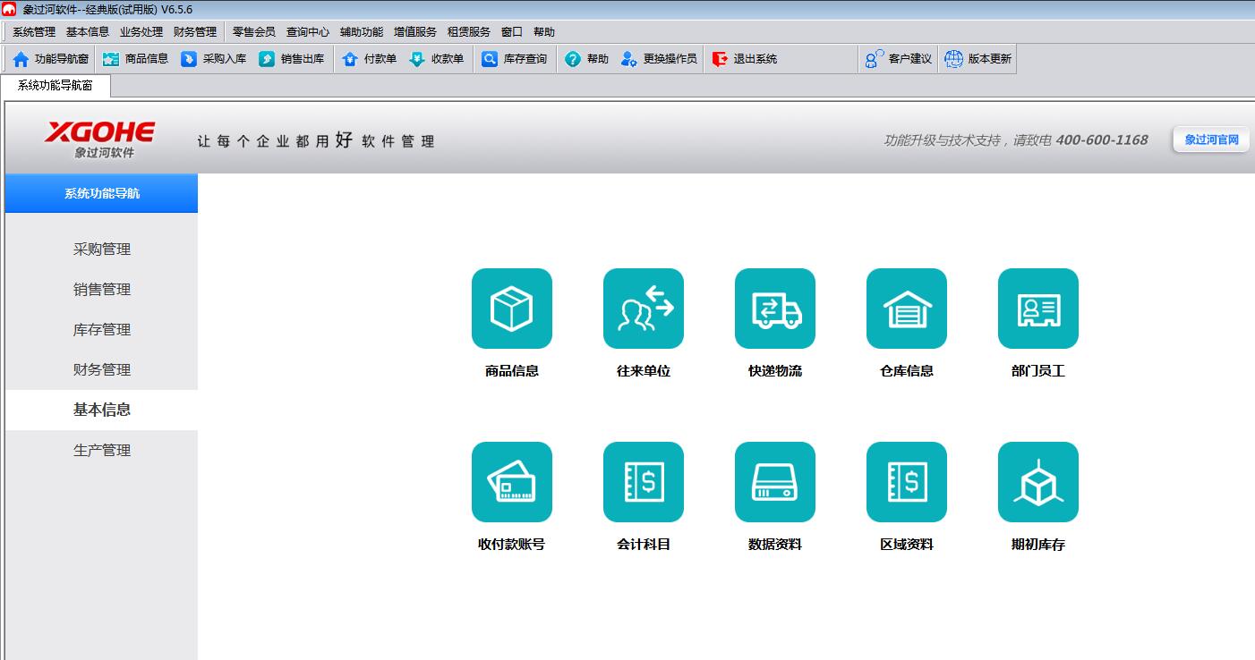The image size is (1255, 660).
Task: Open the 数据资料 drive icon tile
Action: click(x=775, y=482)
